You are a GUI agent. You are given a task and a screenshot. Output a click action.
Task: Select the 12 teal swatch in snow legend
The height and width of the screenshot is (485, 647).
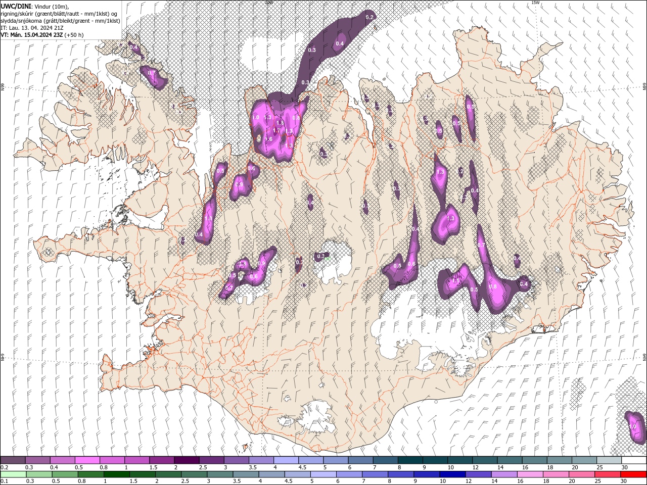(x=485, y=460)
